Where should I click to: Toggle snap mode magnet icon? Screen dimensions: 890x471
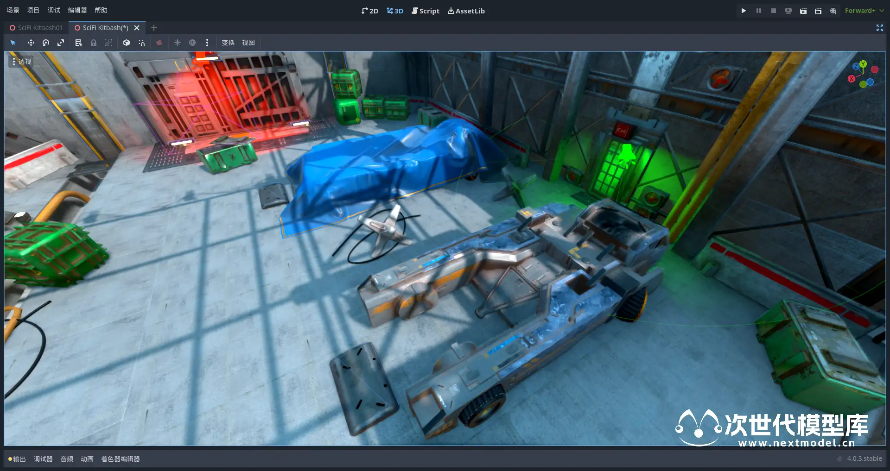141,43
